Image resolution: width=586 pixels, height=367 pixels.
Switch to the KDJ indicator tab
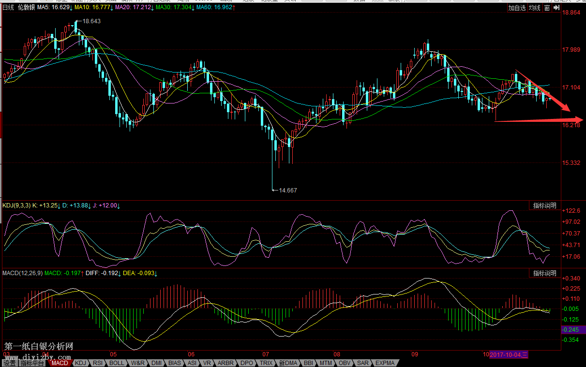(x=80, y=363)
